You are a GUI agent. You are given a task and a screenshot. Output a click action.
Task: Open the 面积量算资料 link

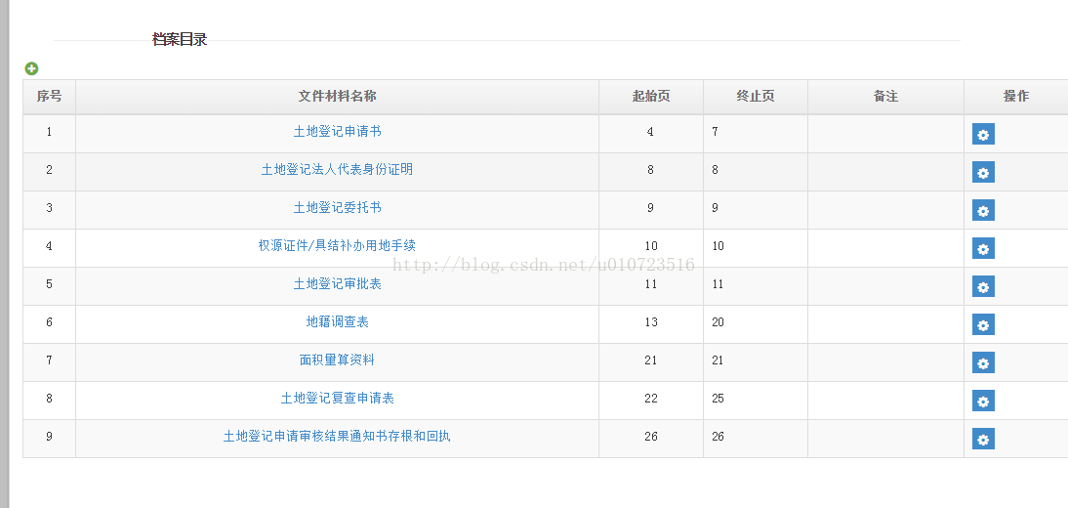[x=337, y=360]
